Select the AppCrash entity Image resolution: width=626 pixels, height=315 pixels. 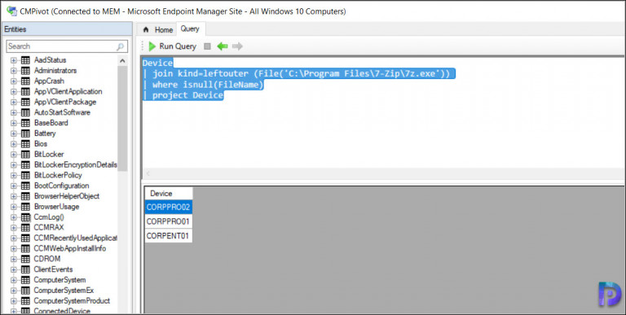[49, 81]
